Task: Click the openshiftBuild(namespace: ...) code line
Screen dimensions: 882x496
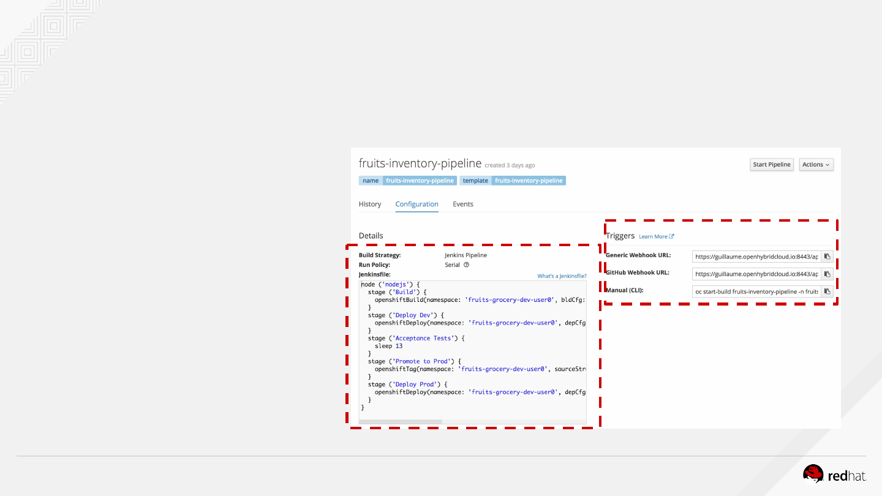Action: [x=480, y=300]
